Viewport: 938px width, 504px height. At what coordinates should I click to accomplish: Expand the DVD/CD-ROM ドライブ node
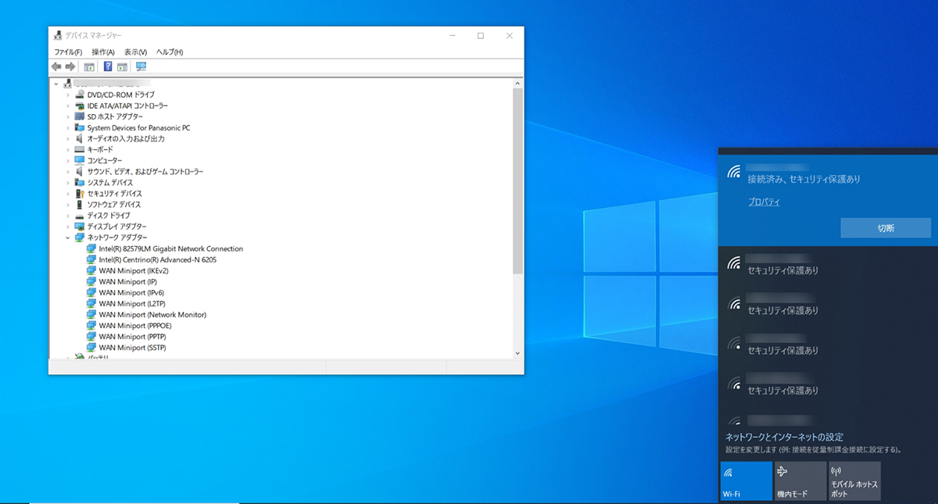pyautogui.click(x=68, y=95)
